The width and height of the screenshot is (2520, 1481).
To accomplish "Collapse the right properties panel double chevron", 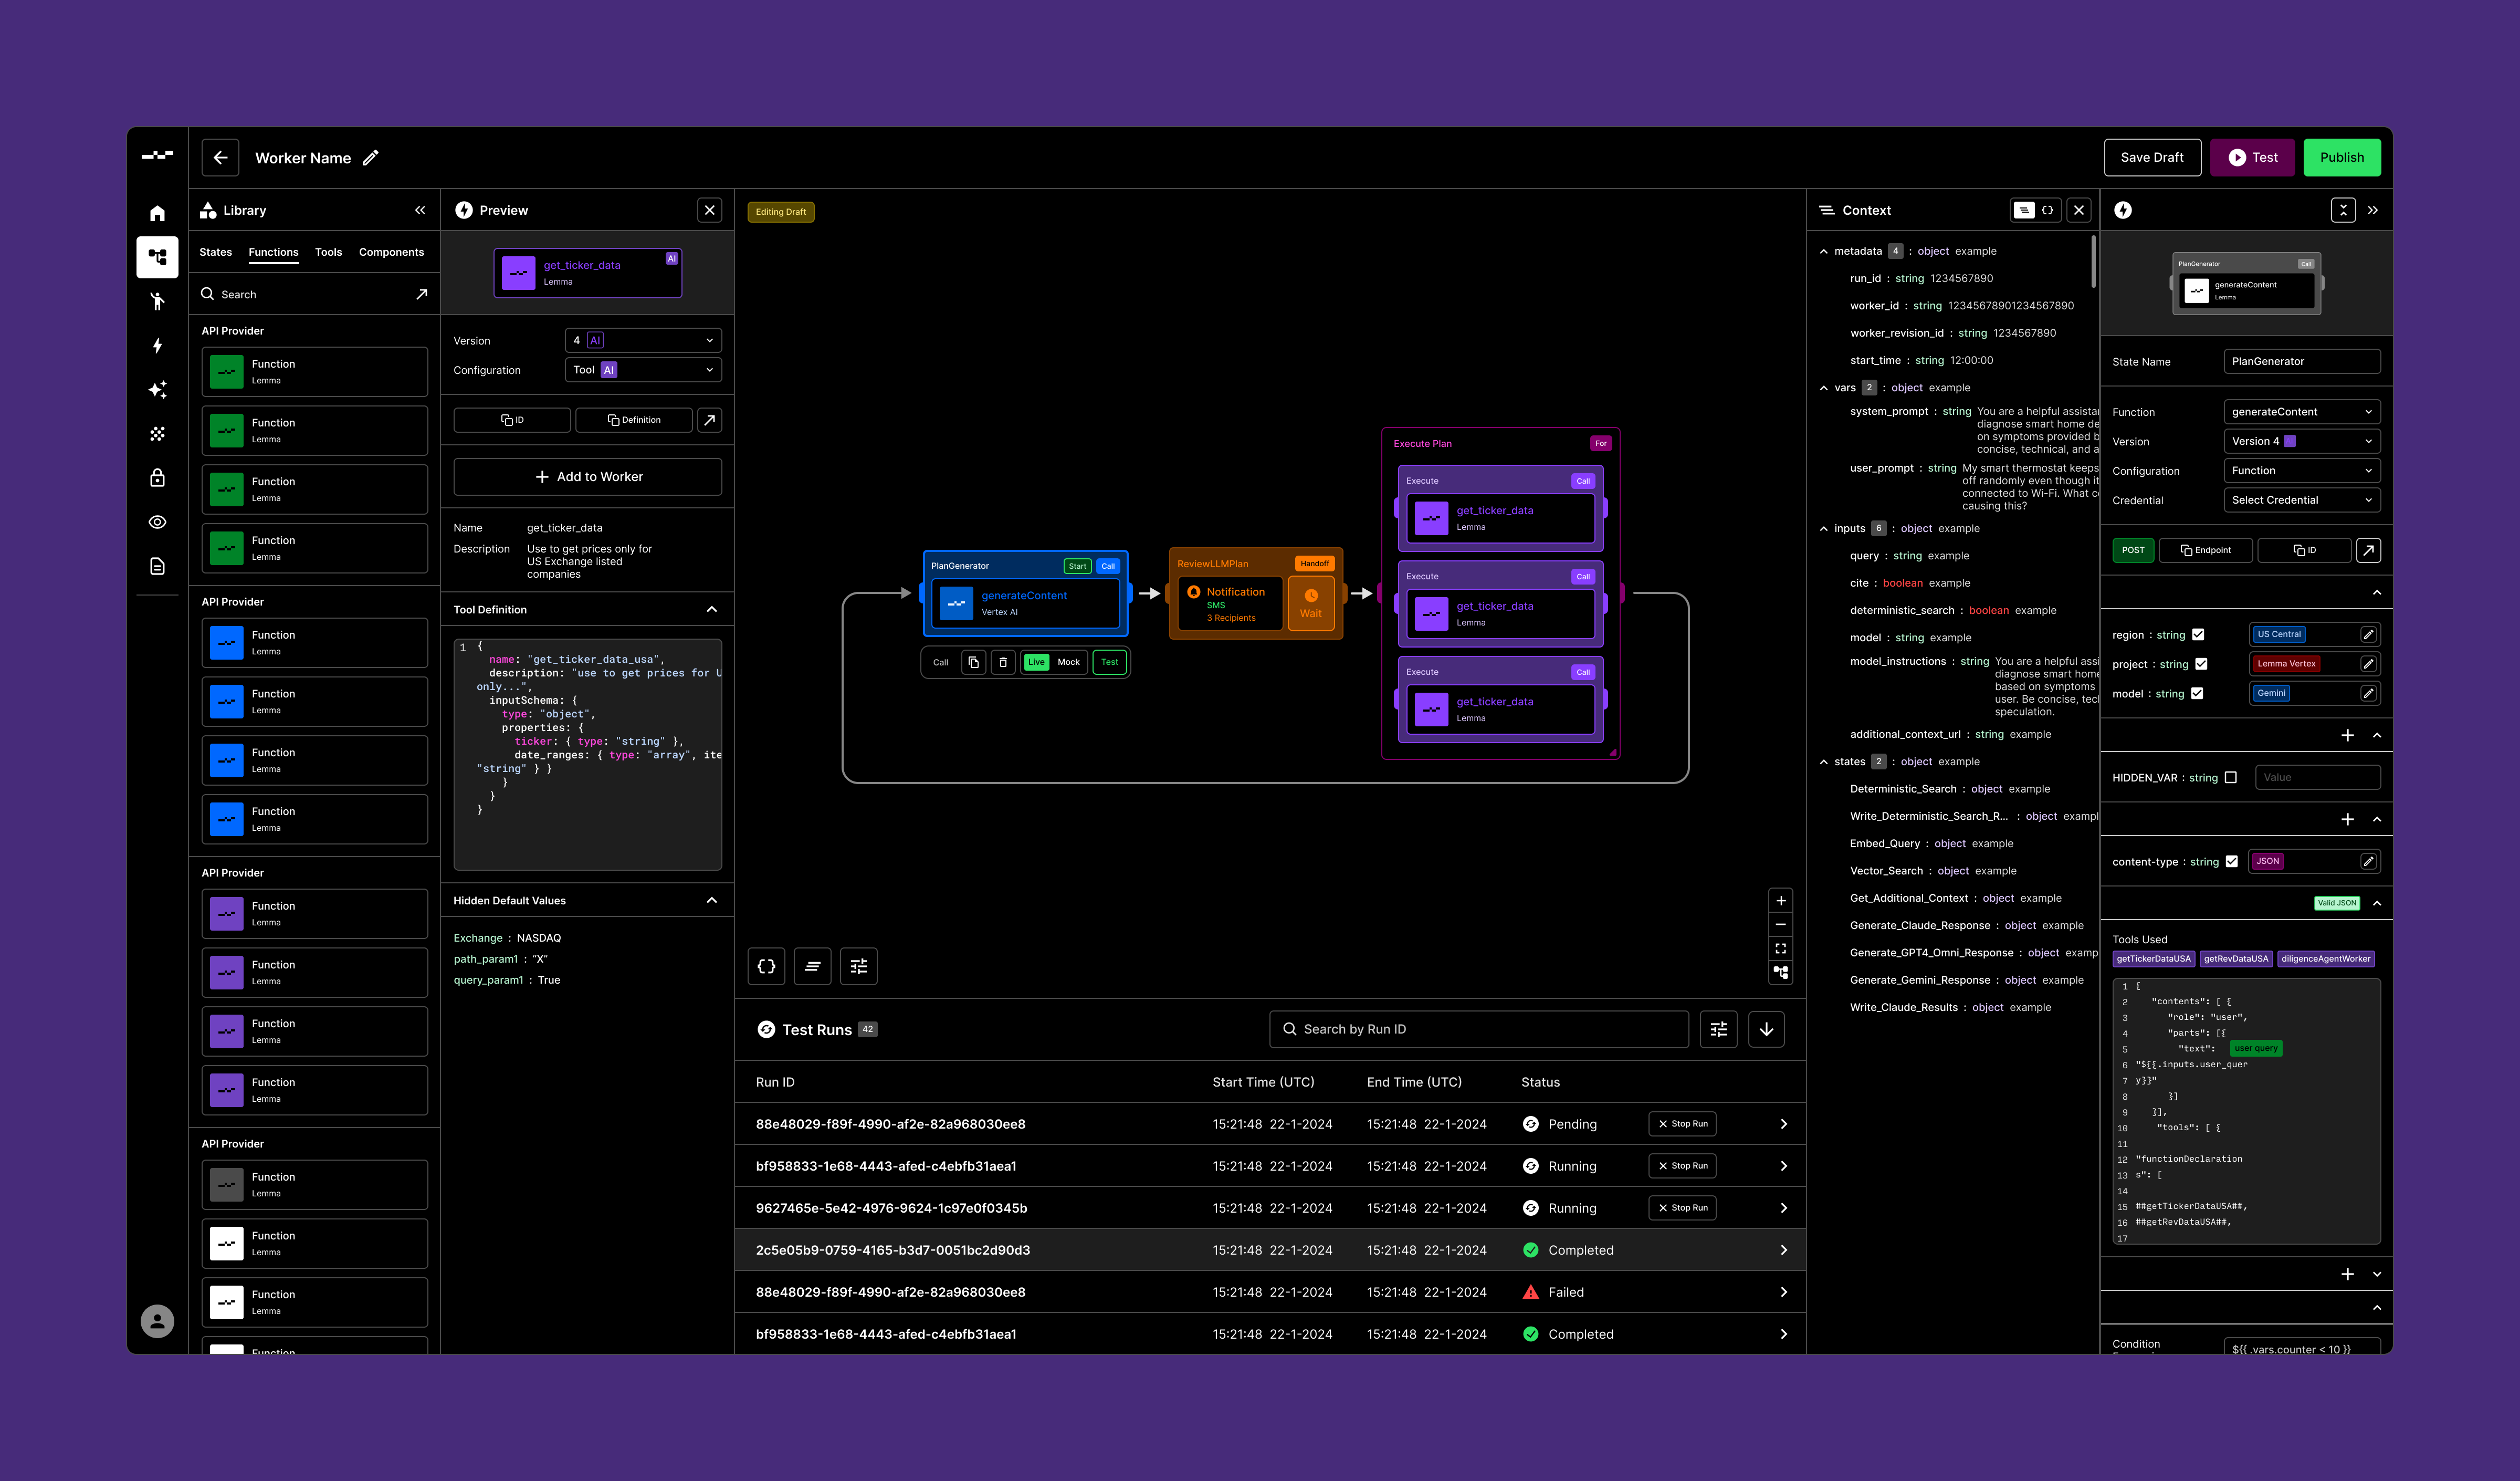I will click(2373, 210).
